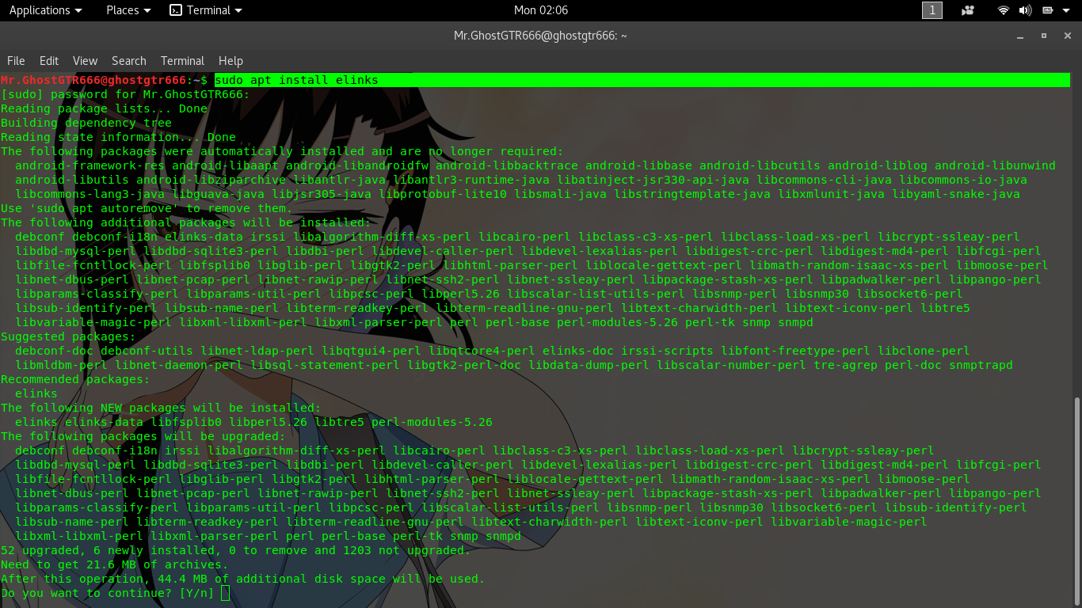
Task: Click the screen recorder camera icon
Action: 968,10
